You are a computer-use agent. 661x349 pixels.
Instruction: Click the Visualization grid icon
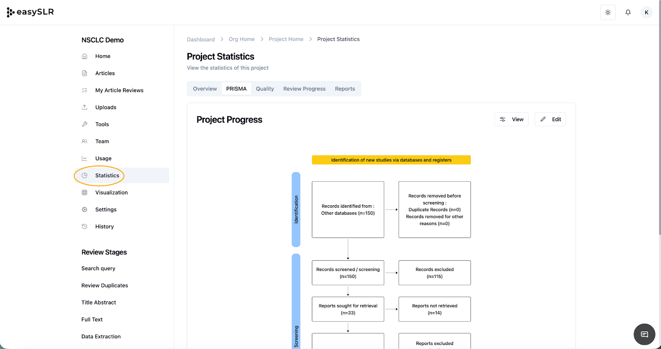click(85, 192)
